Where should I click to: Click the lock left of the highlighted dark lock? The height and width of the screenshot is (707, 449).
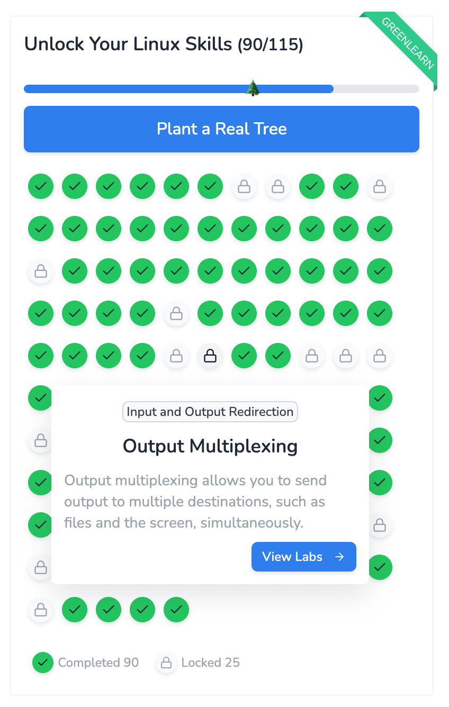tap(176, 356)
